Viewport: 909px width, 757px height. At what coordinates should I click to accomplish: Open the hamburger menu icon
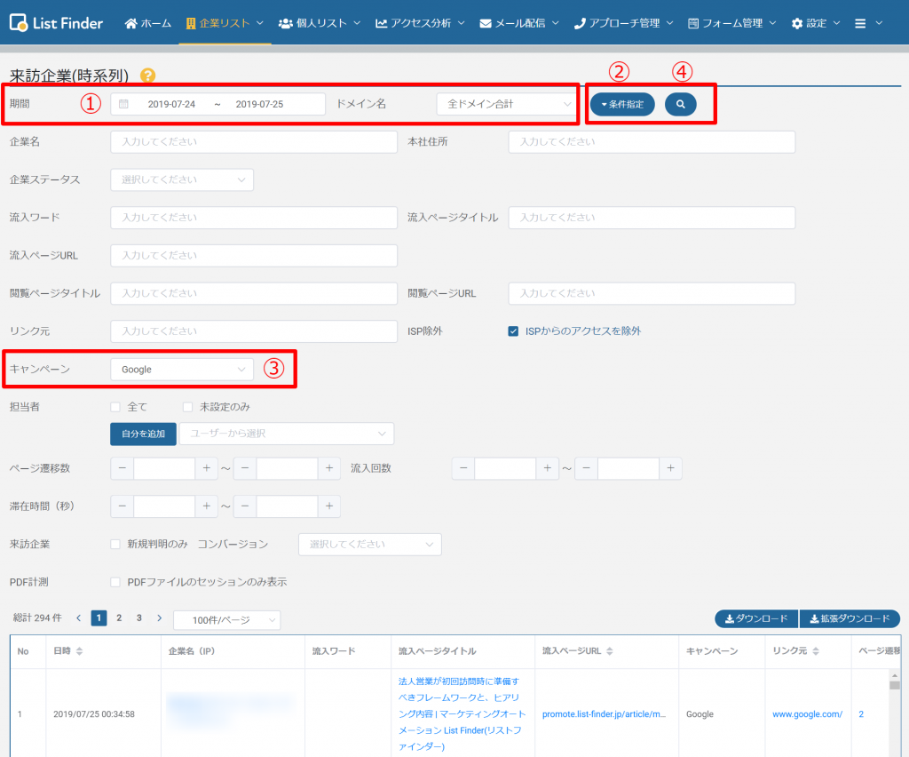[868, 22]
